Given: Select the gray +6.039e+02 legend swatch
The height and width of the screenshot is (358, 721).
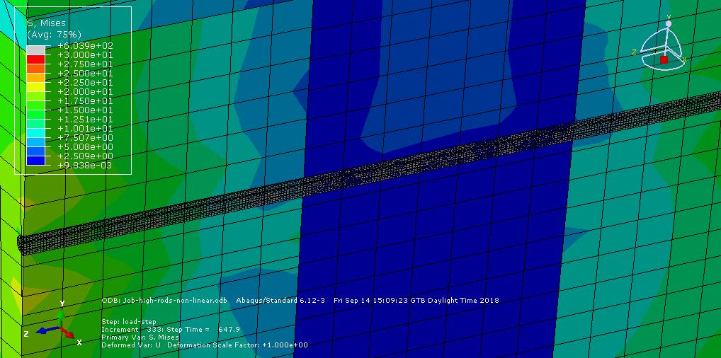Looking at the screenshot, I should [35, 50].
